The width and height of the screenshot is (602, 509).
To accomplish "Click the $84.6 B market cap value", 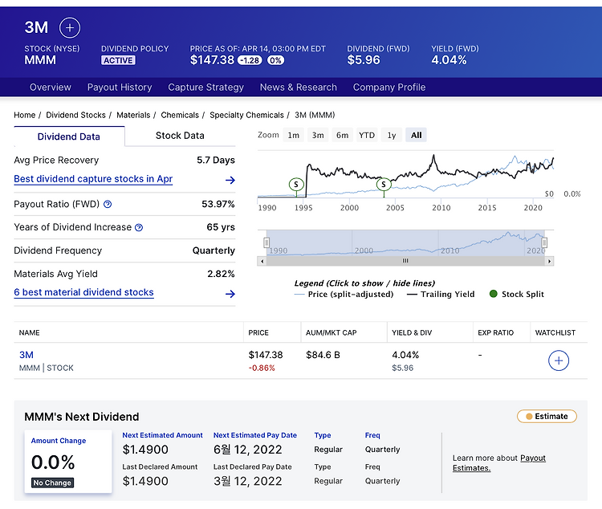I will (323, 355).
